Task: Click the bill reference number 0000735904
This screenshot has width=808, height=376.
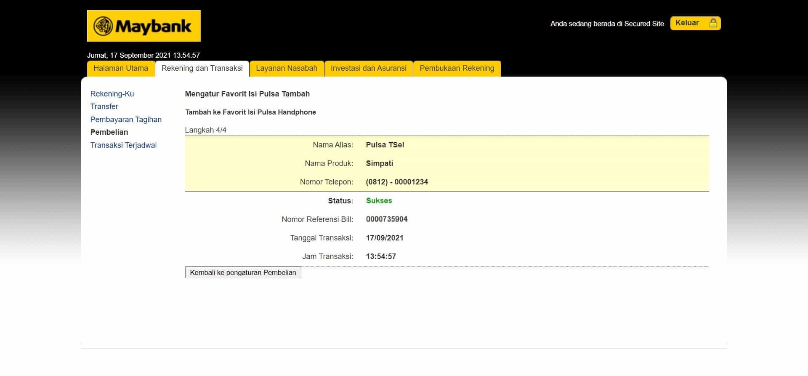Action: (x=386, y=219)
